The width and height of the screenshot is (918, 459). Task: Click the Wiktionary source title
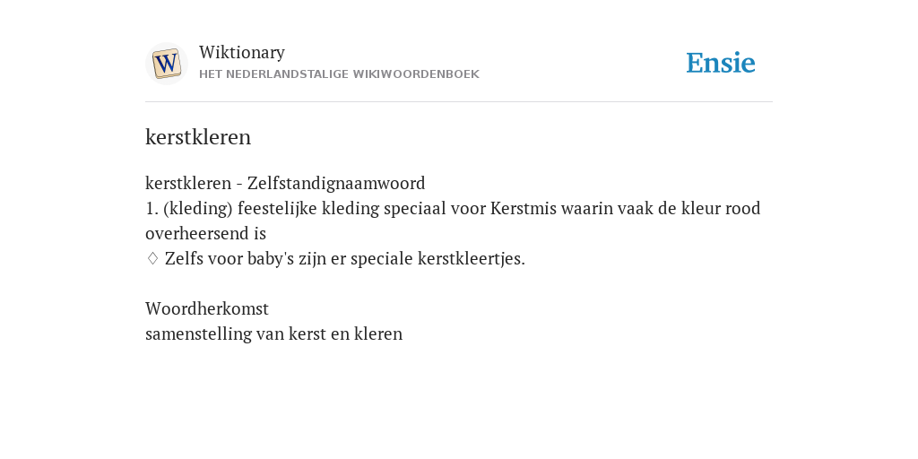click(x=242, y=52)
